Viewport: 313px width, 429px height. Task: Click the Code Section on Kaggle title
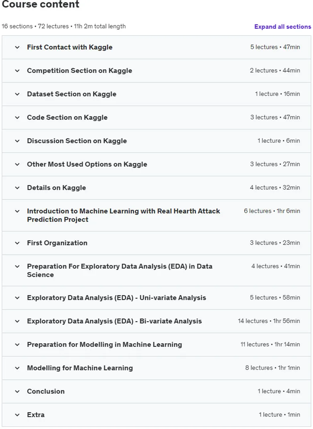click(67, 117)
